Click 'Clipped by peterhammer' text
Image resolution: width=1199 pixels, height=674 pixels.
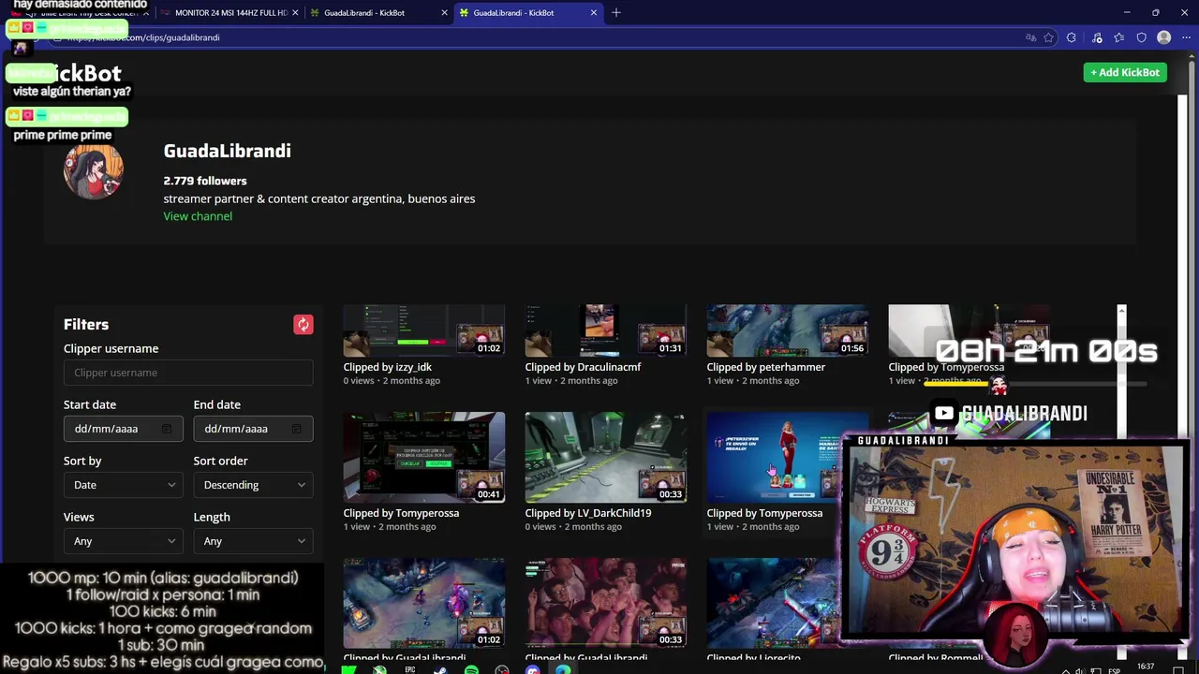[765, 367]
